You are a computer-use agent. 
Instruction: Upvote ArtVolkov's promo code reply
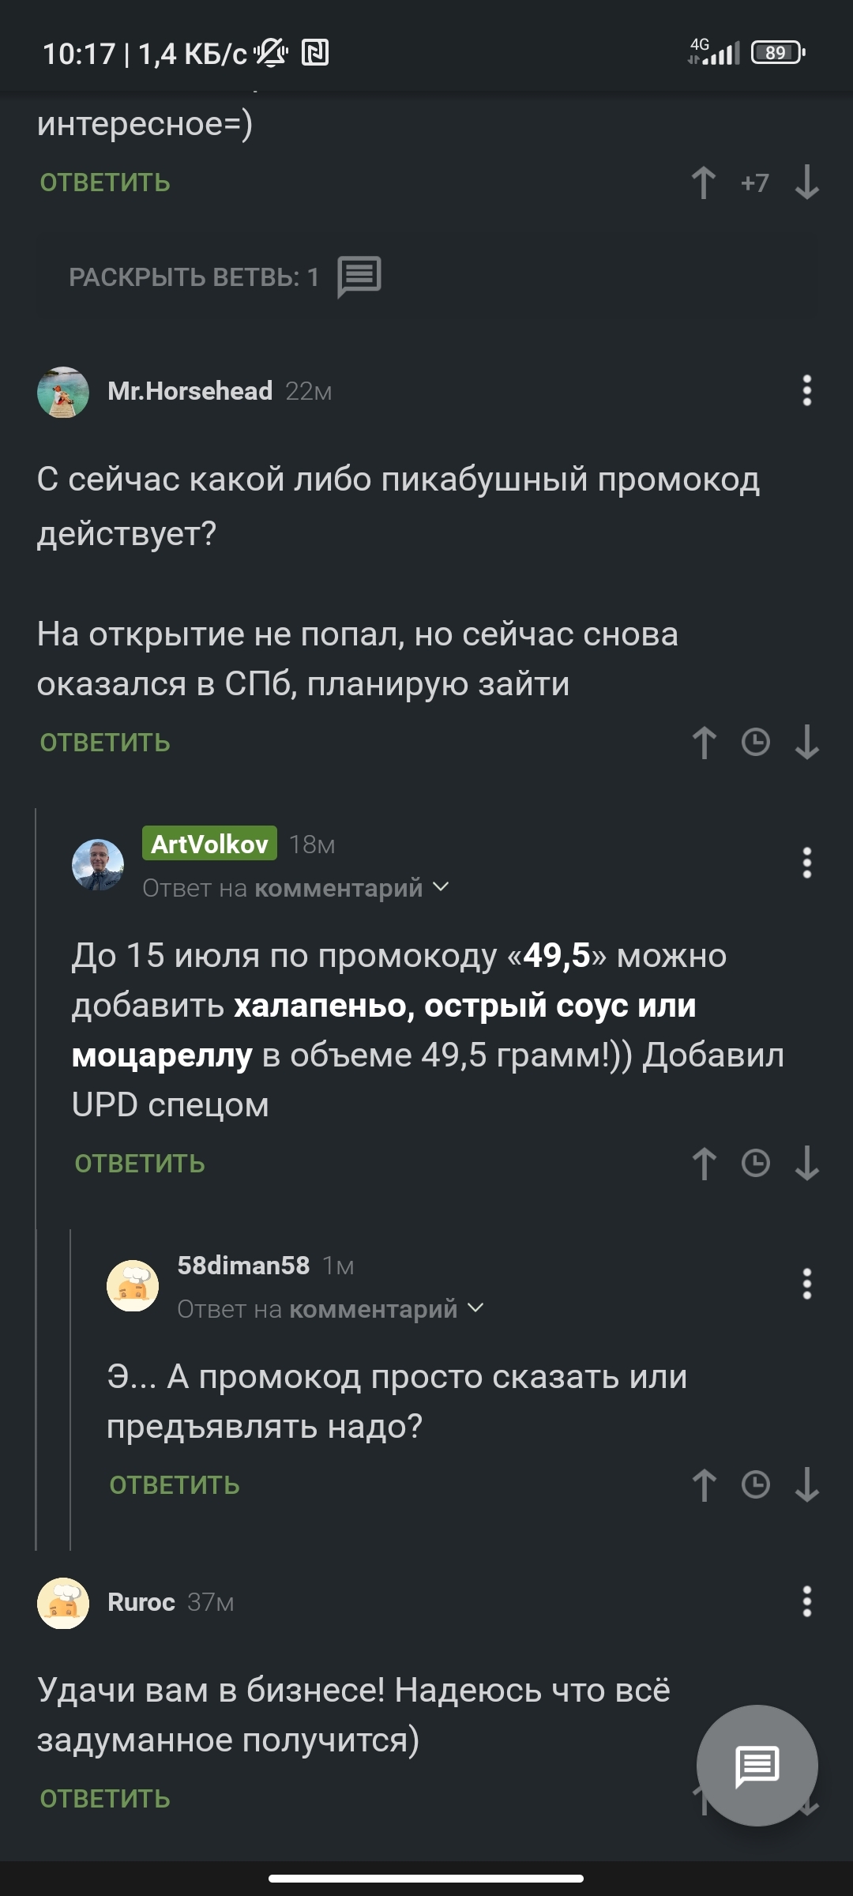click(x=704, y=1164)
